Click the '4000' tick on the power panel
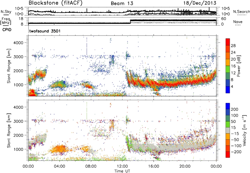 [18, 43]
